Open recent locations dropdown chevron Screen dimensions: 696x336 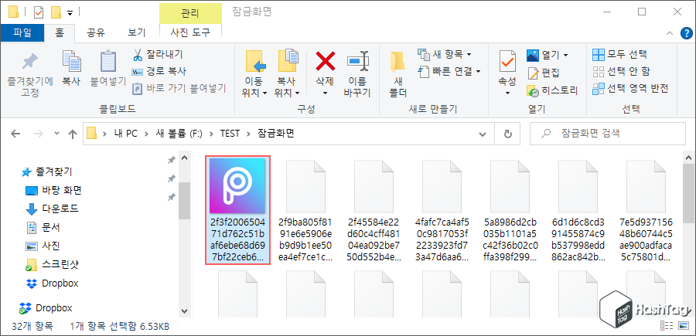[56, 133]
